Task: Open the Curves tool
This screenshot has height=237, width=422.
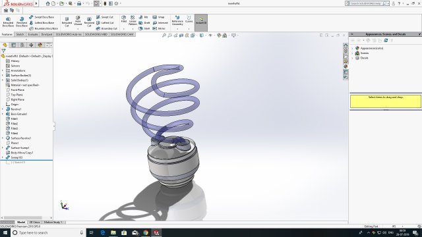Action: pos(189,19)
